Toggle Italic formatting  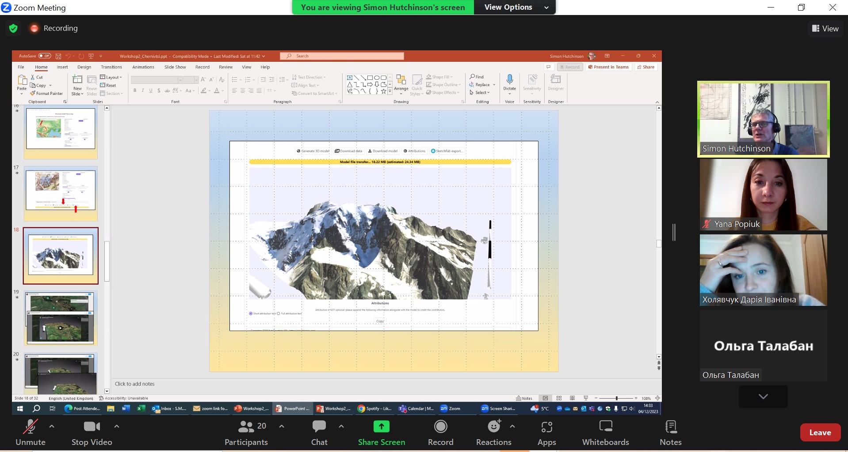(x=143, y=90)
